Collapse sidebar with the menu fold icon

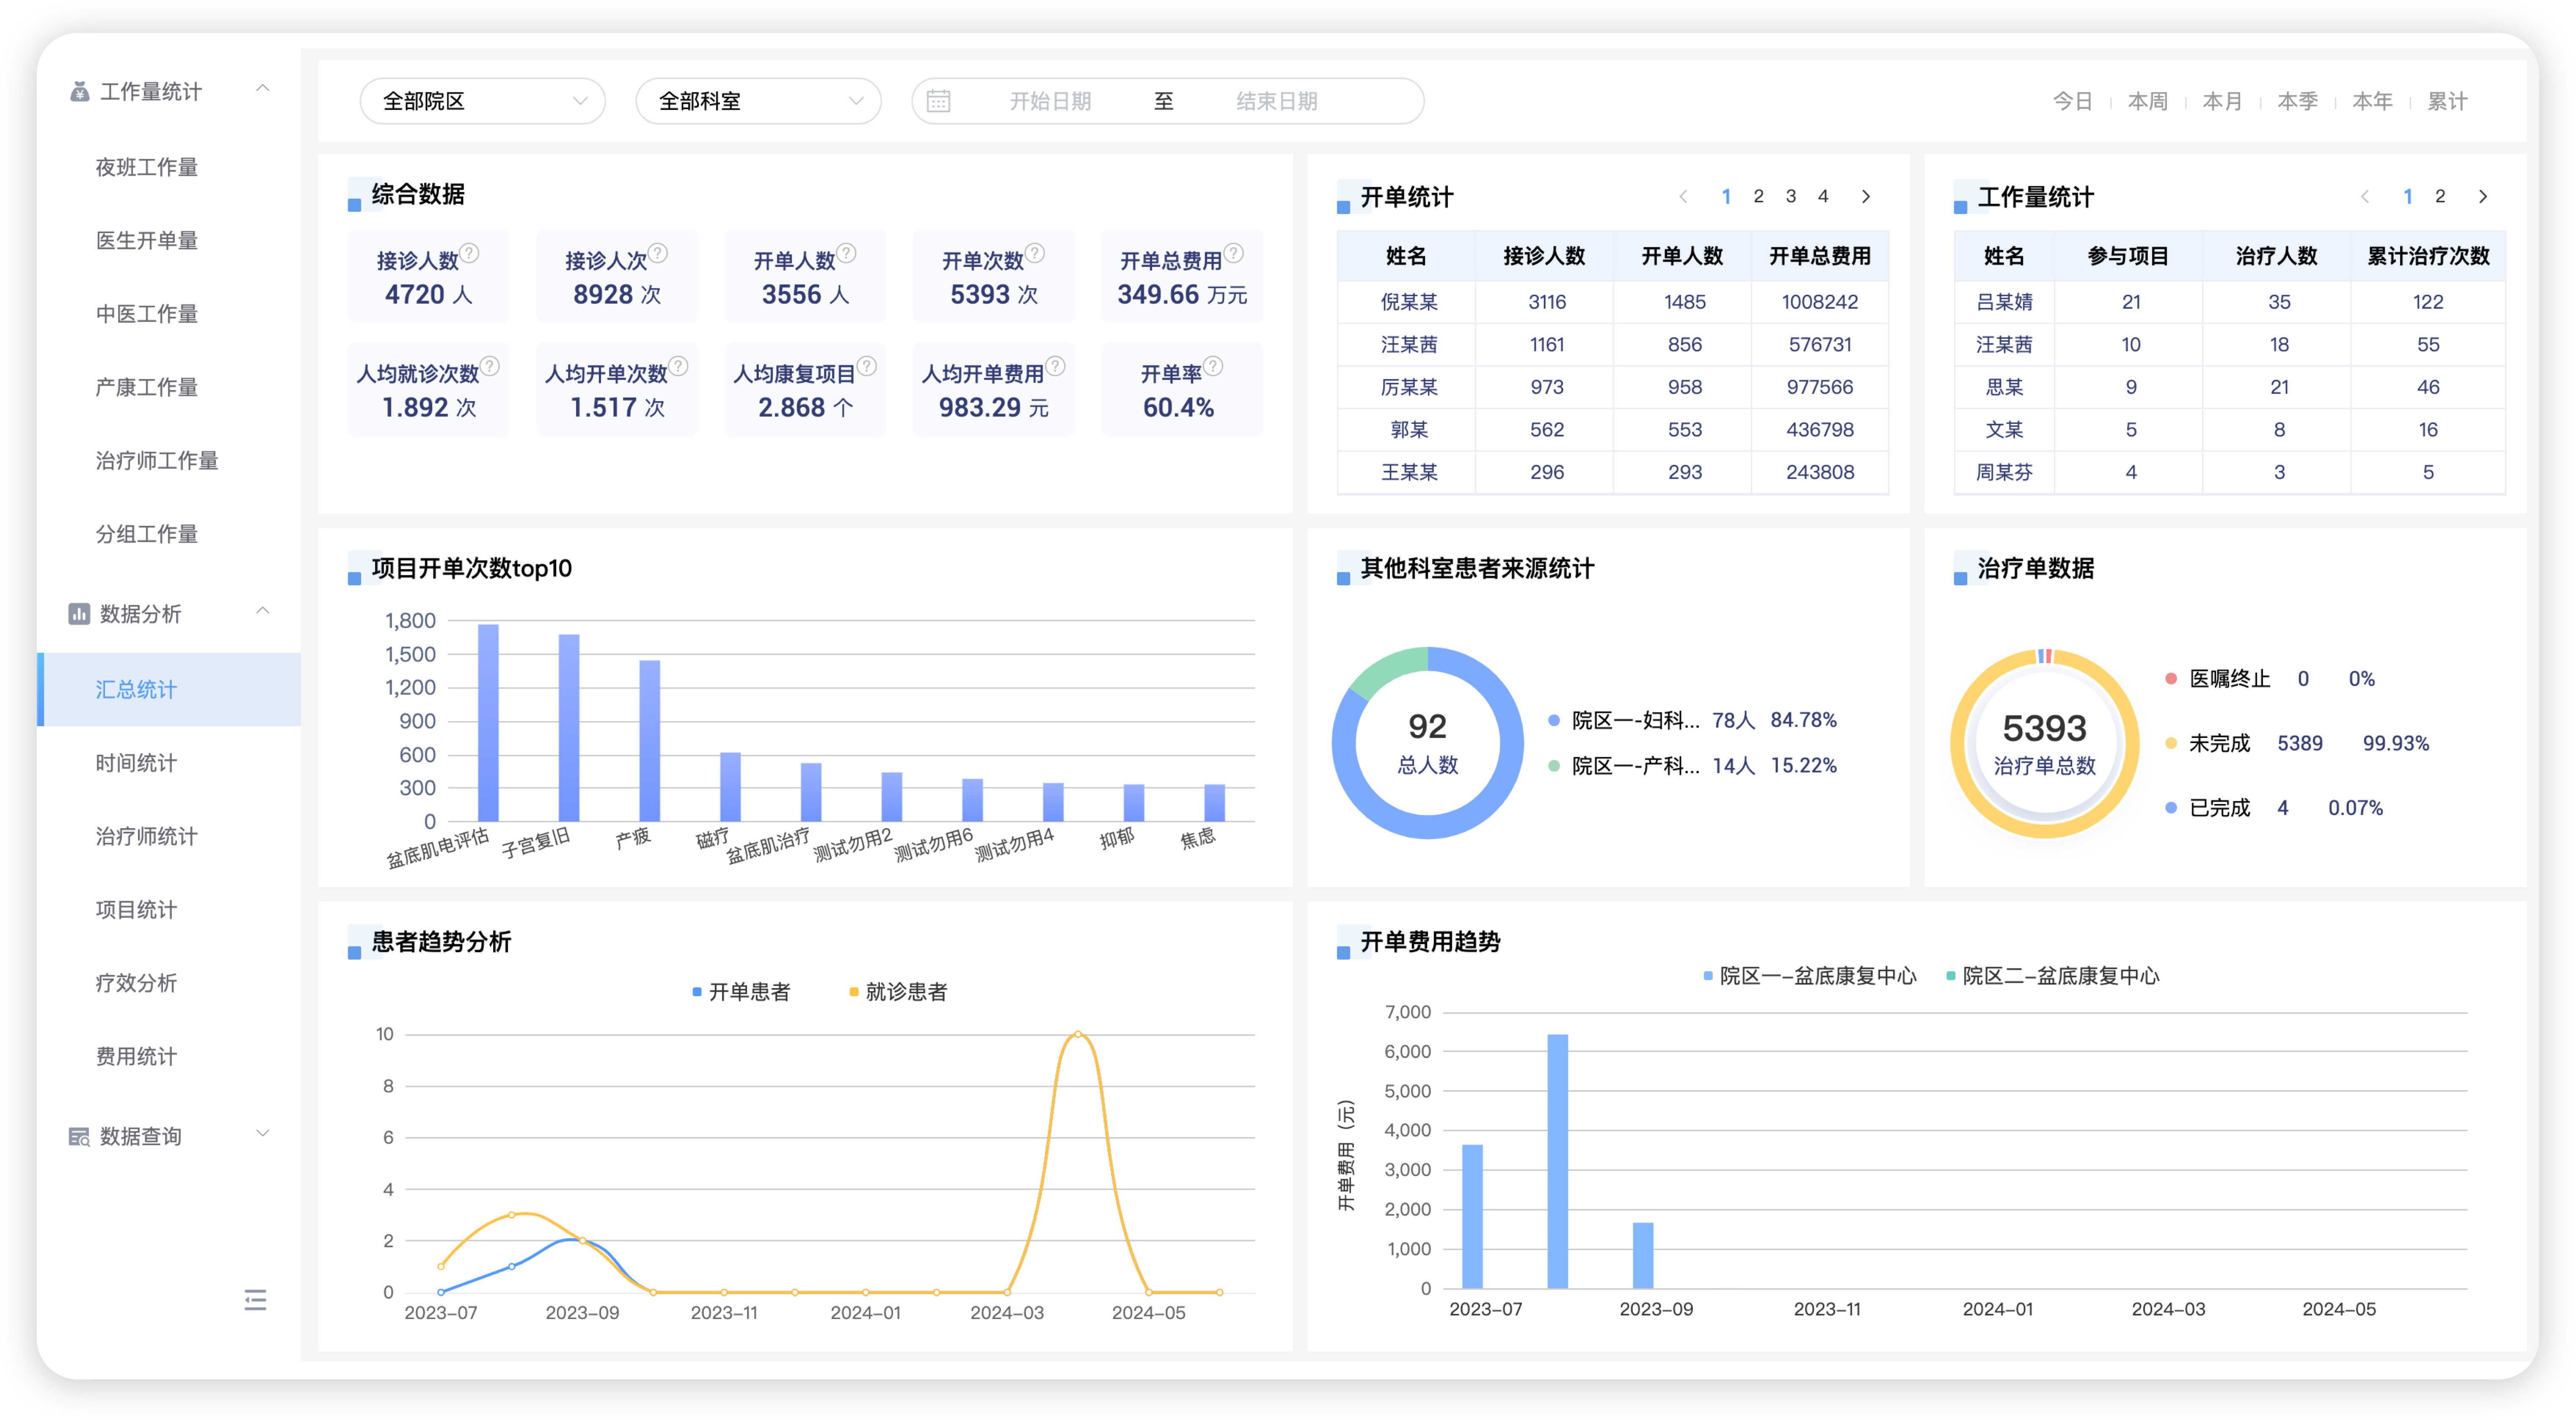coord(255,1300)
